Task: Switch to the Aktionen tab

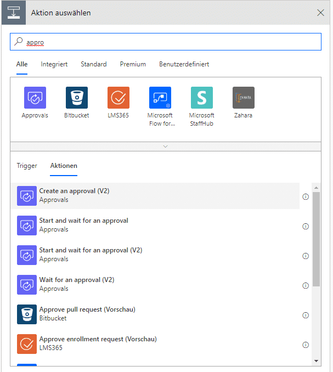Action: pos(64,166)
